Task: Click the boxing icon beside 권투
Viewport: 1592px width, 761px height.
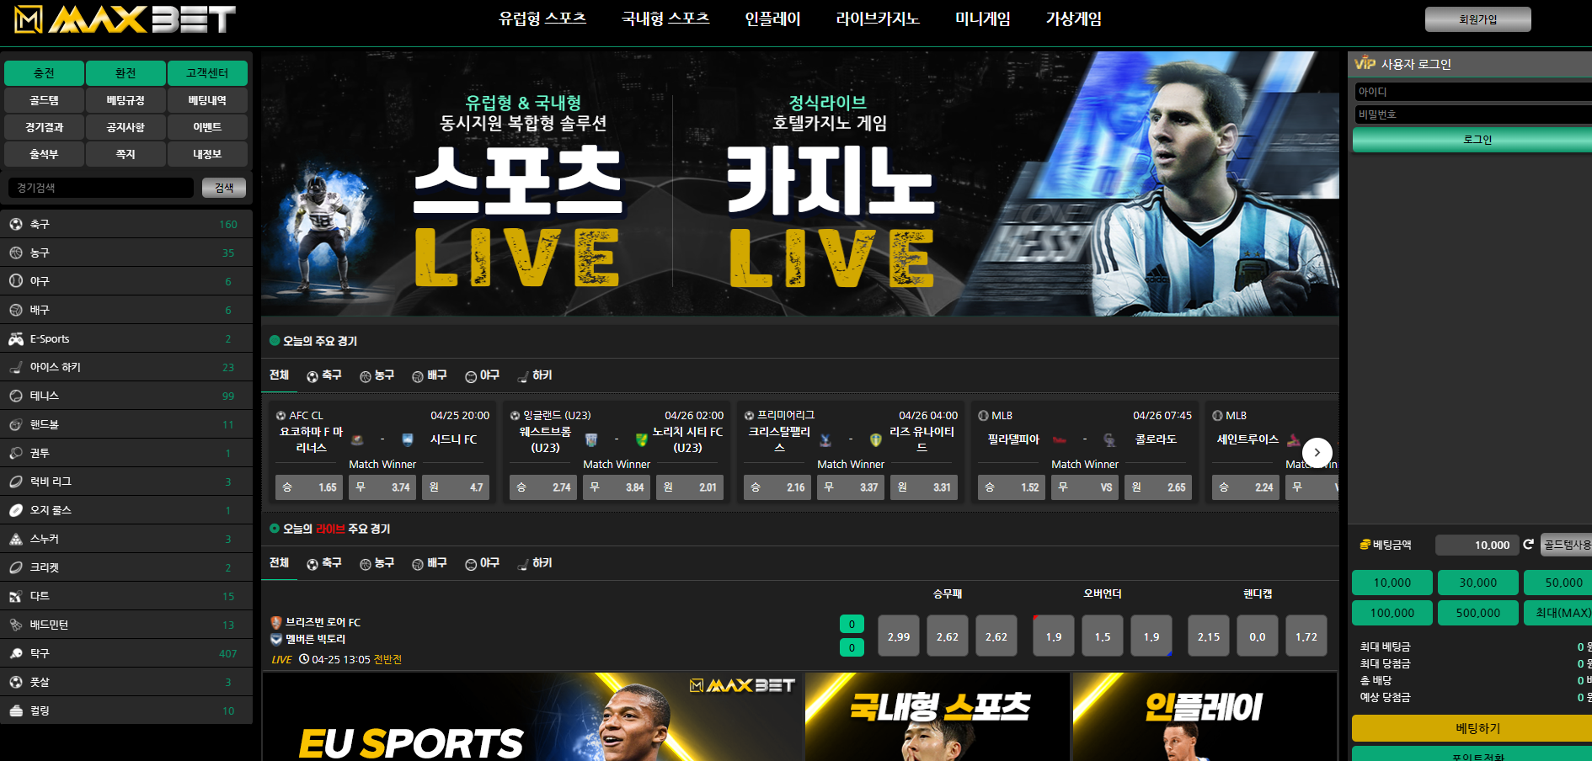Action: [16, 453]
